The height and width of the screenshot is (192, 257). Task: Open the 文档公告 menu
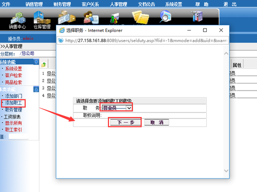point(147,4)
